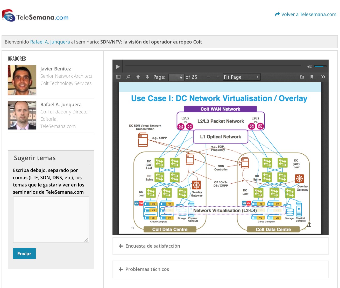Viewport: 340px width, 288px height.
Task: Toggle the PDF sidebar panel icon
Action: tap(118, 77)
